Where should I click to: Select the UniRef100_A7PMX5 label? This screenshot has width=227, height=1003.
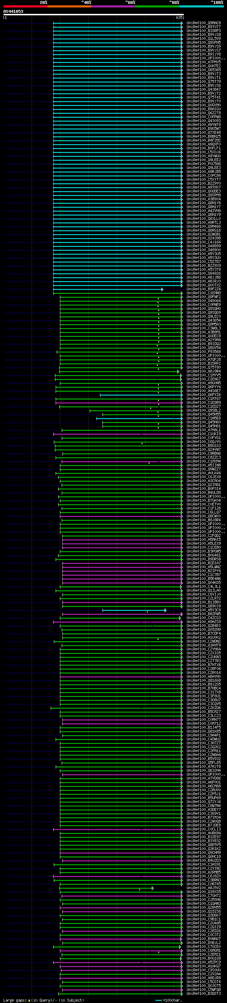click(x=204, y=62)
